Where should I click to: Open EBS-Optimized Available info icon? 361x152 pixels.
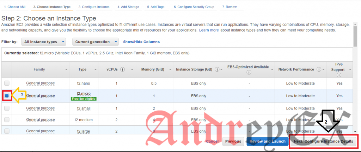coord(249,72)
